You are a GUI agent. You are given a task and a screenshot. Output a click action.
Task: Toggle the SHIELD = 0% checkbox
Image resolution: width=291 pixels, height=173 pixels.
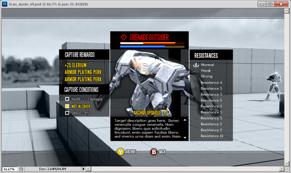coord(67,113)
